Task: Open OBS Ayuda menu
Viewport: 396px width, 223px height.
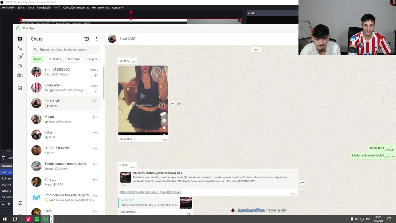Action: tap(118, 7)
